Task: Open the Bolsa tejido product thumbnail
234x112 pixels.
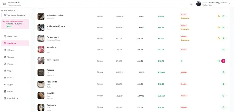Action: pos(41,84)
